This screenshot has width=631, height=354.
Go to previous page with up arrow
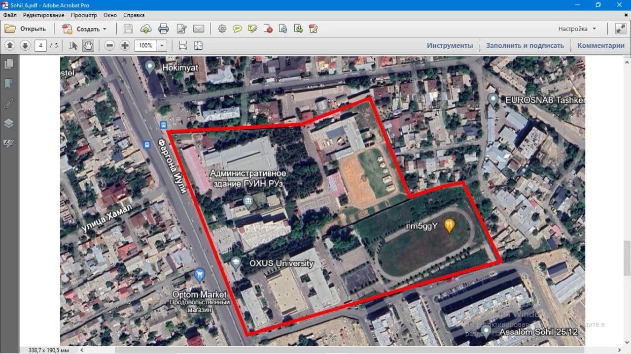pos(9,46)
